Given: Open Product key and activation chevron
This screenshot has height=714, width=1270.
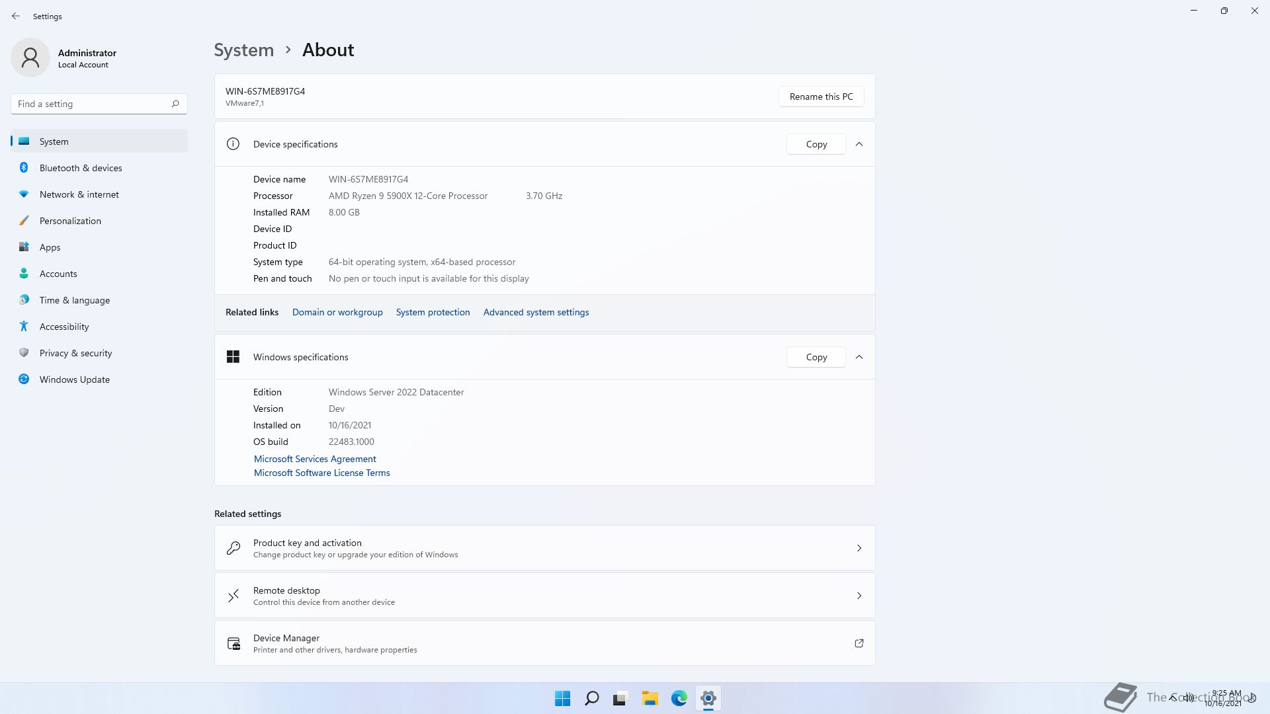Looking at the screenshot, I should pos(859,548).
